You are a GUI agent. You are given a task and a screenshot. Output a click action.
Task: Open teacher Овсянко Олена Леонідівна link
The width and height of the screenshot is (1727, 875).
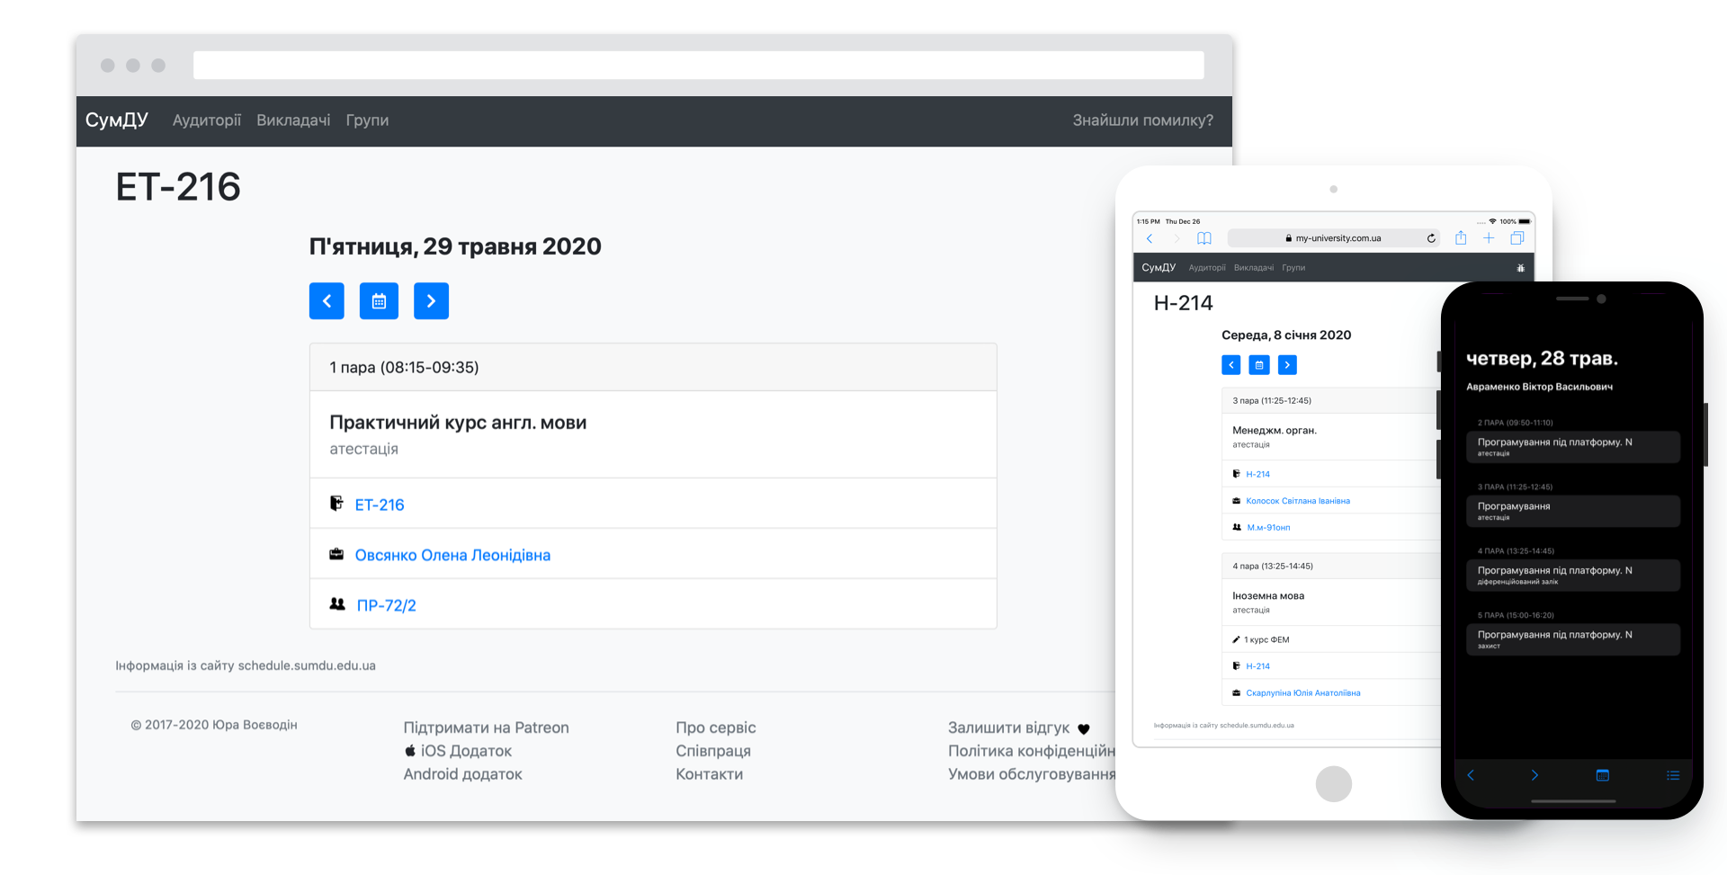point(452,556)
